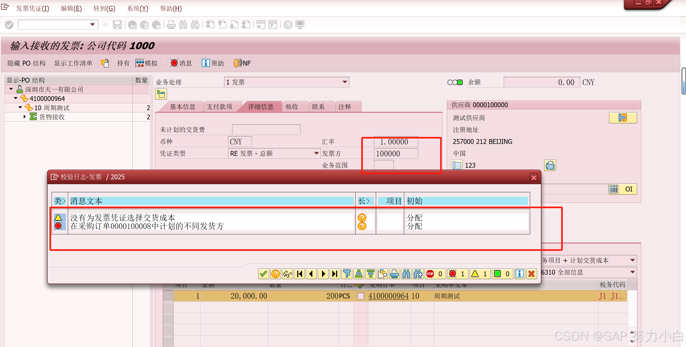This screenshot has width=686, height=347.
Task: Show only error messages counter button
Action: 457,274
